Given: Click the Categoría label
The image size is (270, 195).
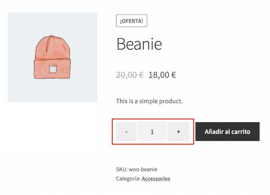Looking at the screenshot, I should pos(128,179).
